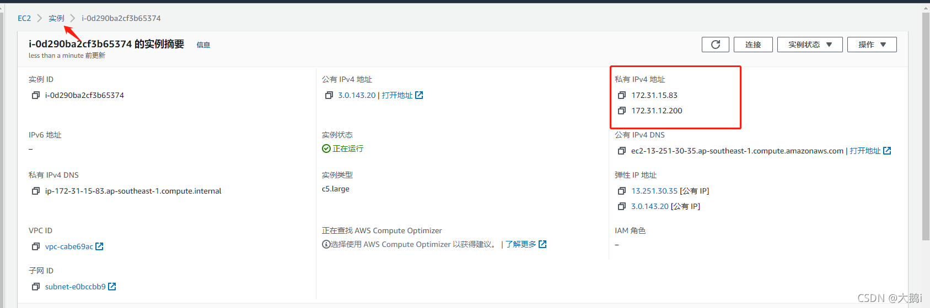The width and height of the screenshot is (930, 308).
Task: Copy the private IPv4 DNS name
Action: (x=36, y=191)
